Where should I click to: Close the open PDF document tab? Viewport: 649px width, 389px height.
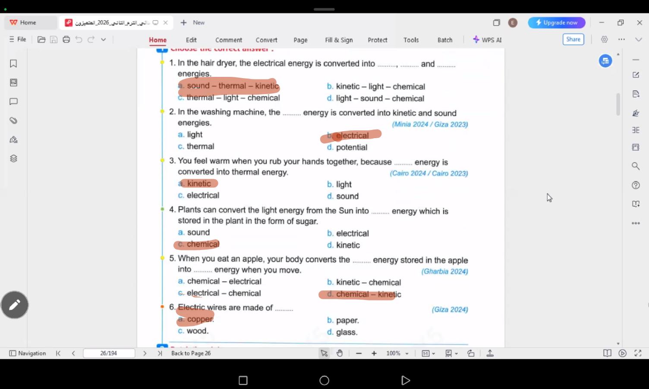coord(165,22)
